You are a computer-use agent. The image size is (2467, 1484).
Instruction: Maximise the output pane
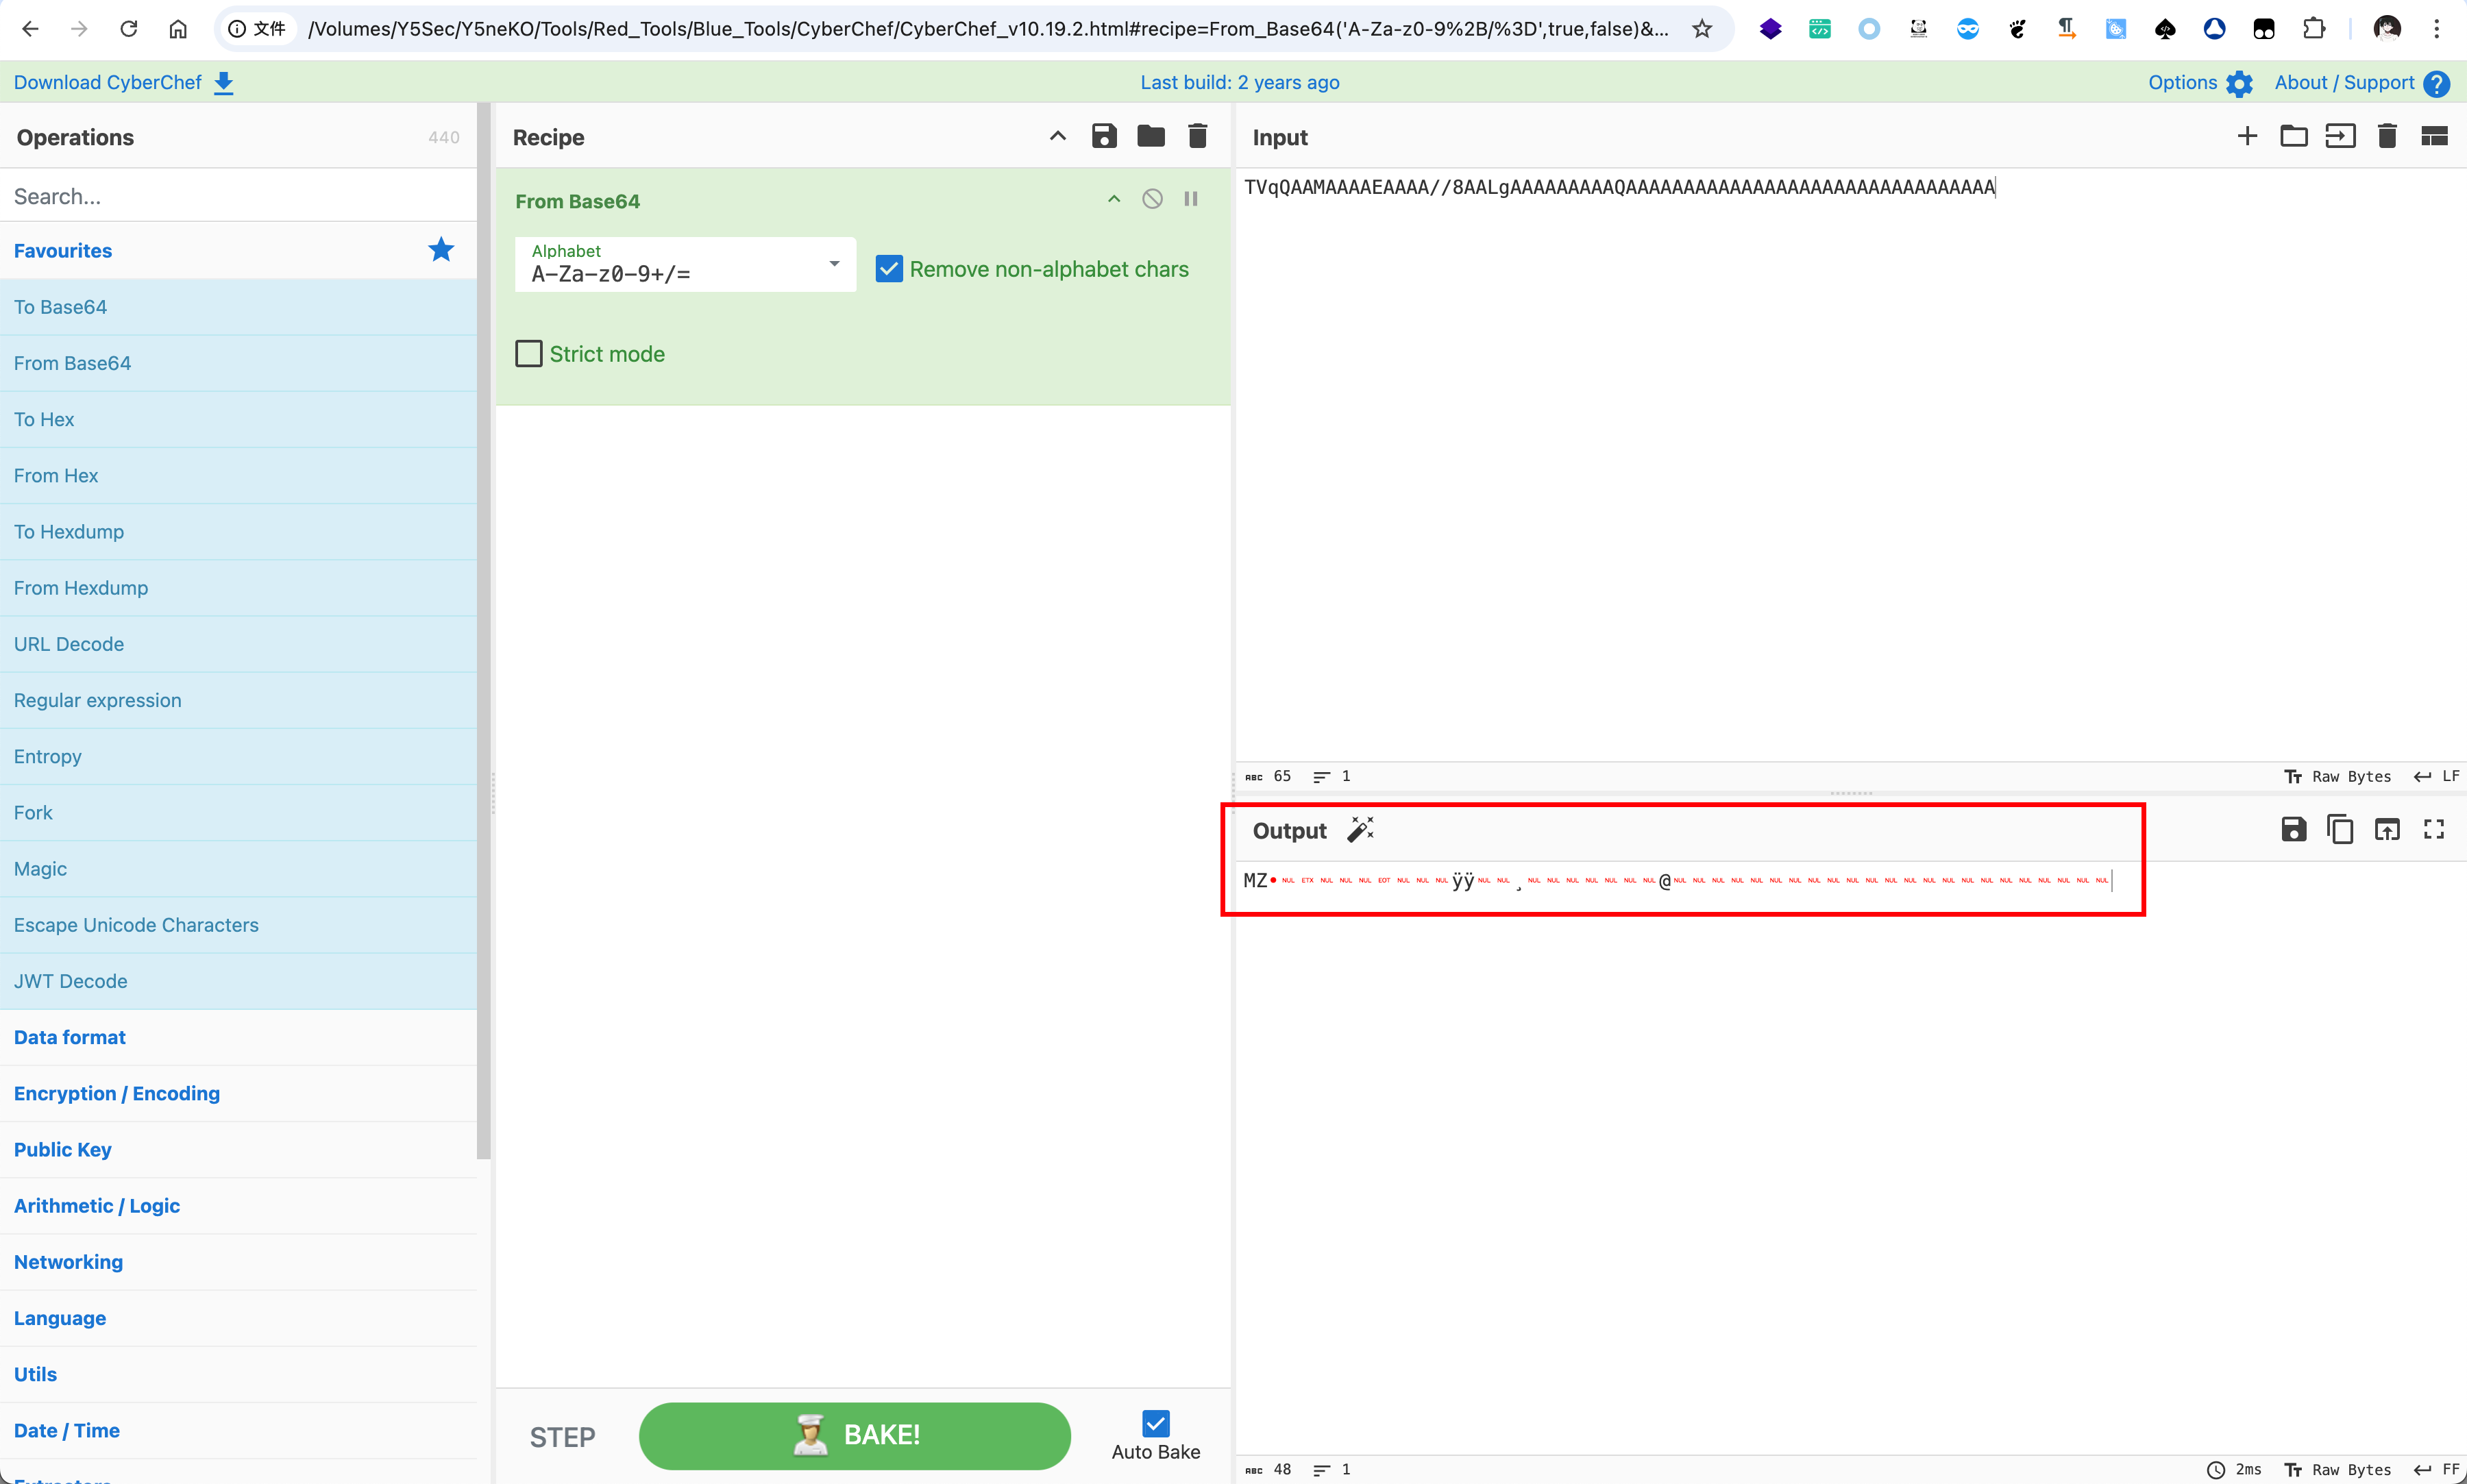(2433, 829)
